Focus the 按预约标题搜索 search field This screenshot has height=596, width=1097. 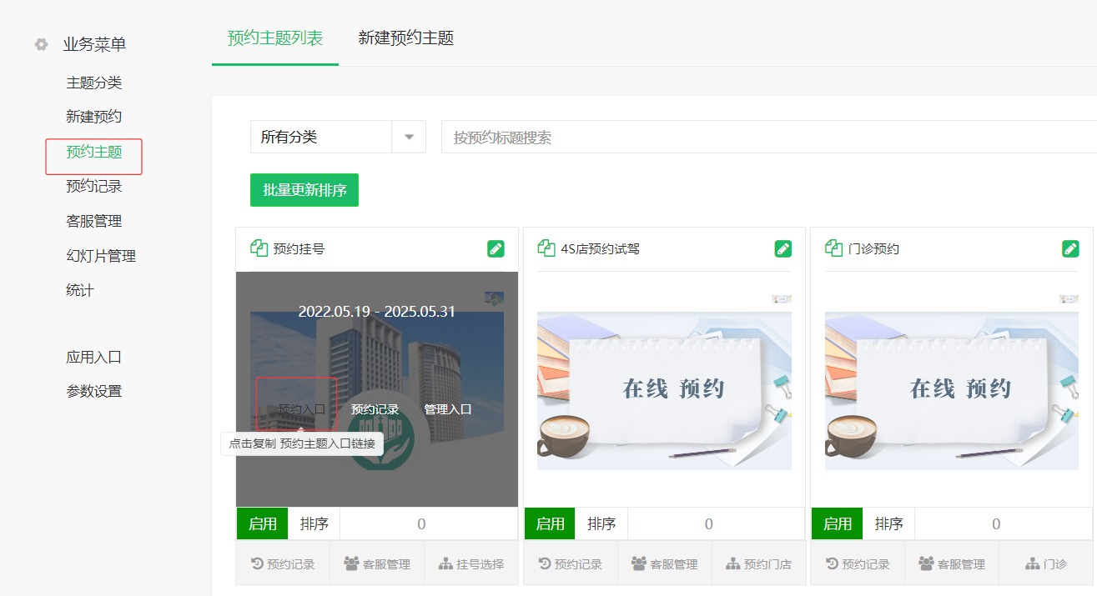coord(768,137)
